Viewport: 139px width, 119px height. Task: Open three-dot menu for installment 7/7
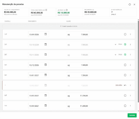[x=130, y=106]
